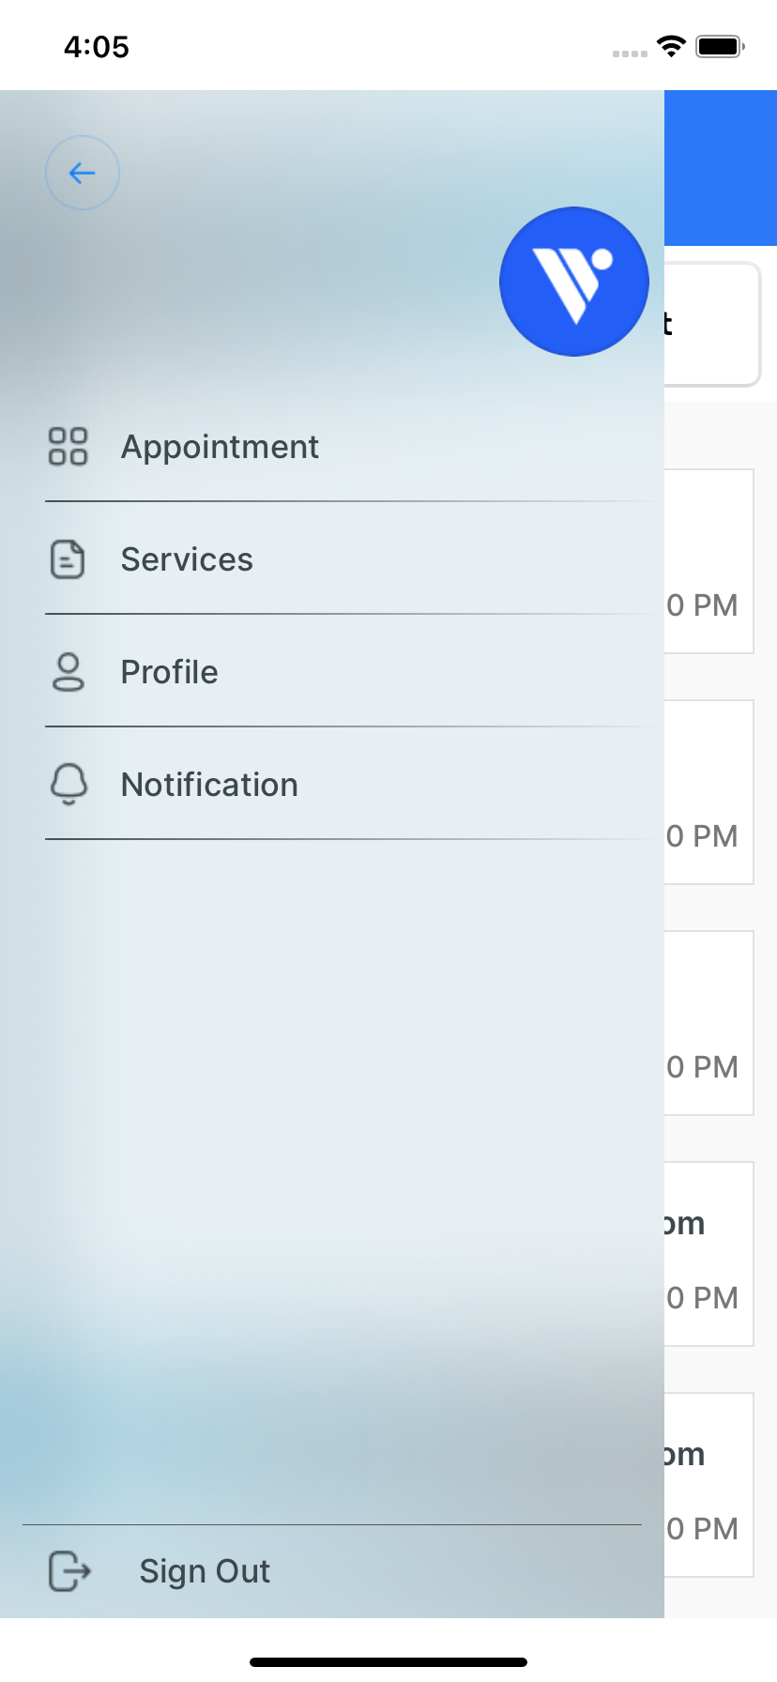Tap the 4:05 clock in the status bar
The image size is (777, 1682).
click(x=97, y=47)
